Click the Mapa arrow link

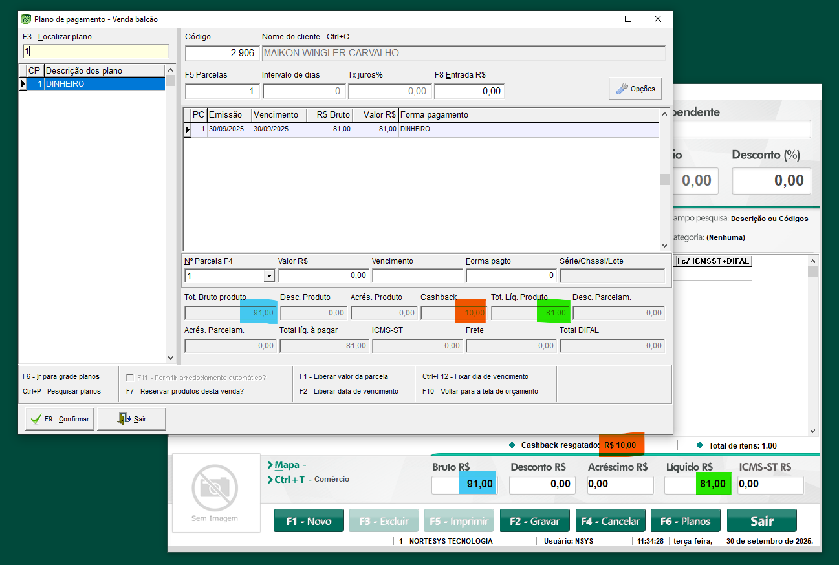287,465
